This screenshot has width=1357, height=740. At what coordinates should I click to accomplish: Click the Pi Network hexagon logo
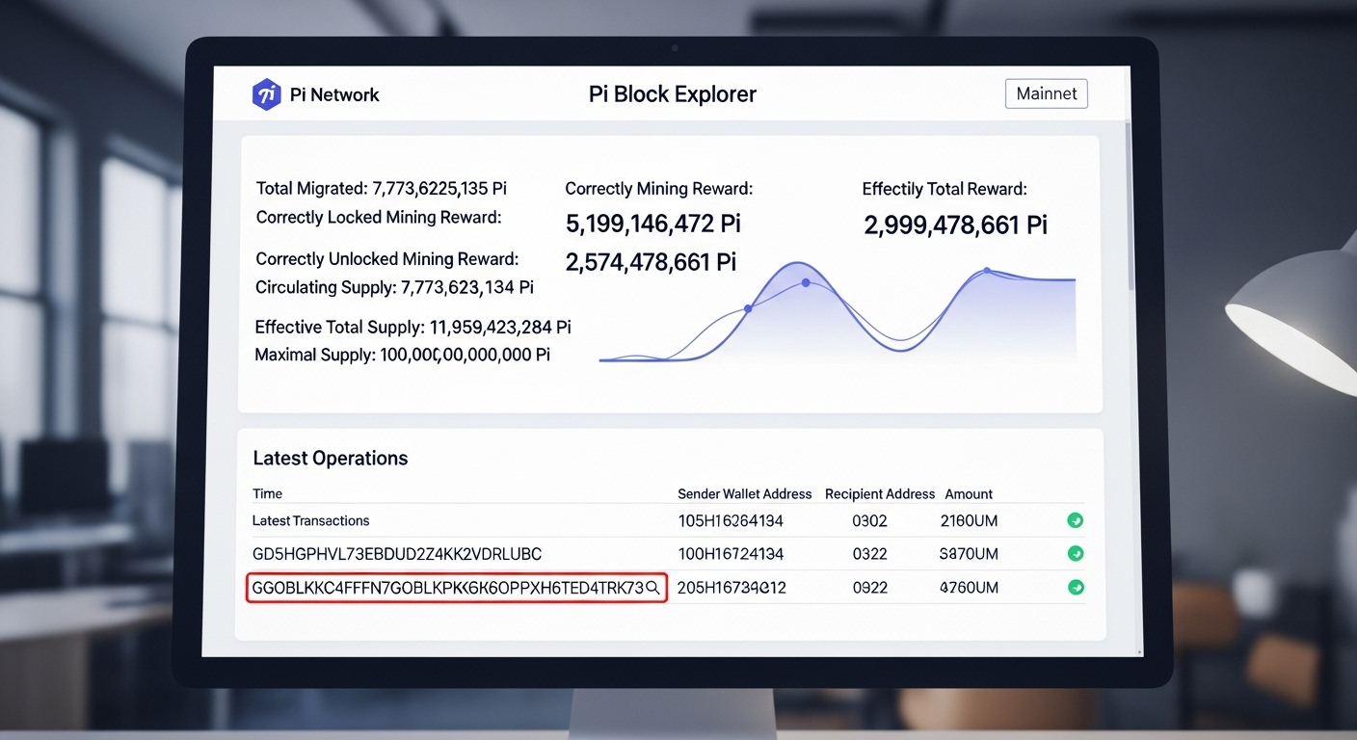tap(266, 95)
